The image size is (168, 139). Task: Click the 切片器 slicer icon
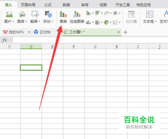coord(131,14)
